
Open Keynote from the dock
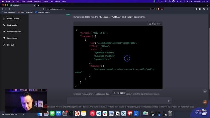coord(58,114)
